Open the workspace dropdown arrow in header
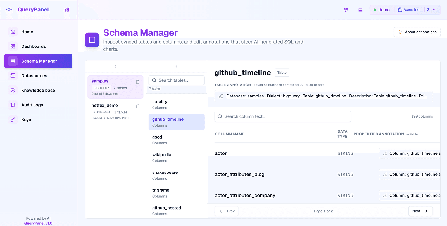Viewport: 447px width, 226px height. (x=434, y=10)
